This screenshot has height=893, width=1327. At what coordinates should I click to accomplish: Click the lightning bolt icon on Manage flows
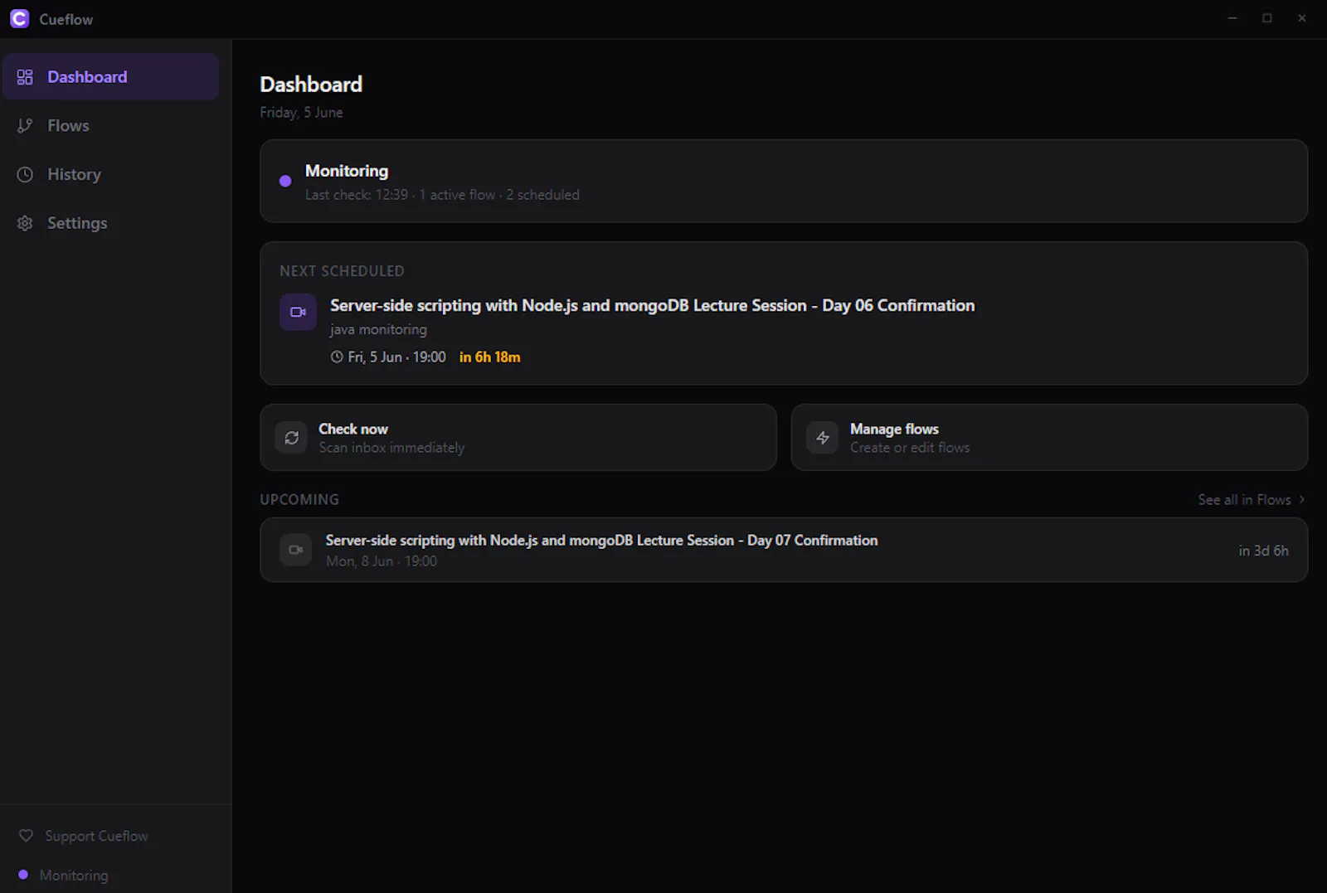tap(823, 438)
